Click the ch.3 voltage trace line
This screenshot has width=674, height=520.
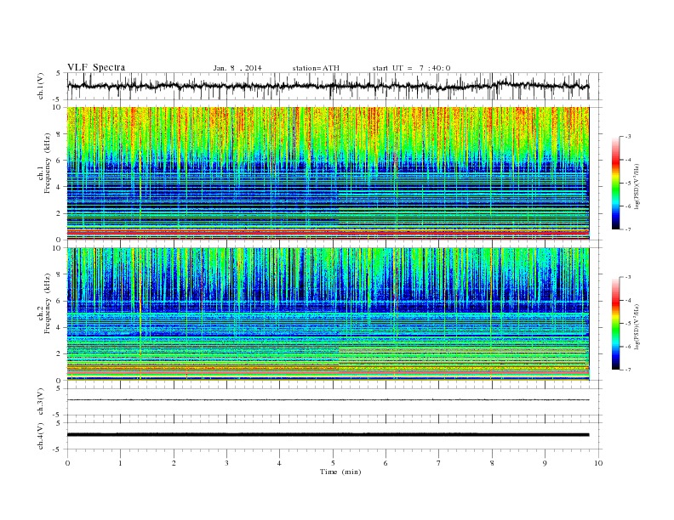click(328, 400)
